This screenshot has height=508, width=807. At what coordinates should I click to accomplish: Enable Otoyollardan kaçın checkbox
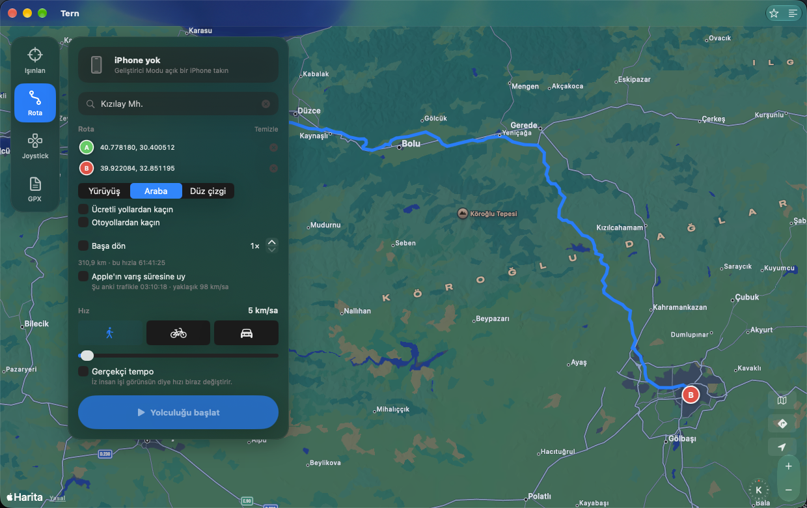[x=83, y=222]
